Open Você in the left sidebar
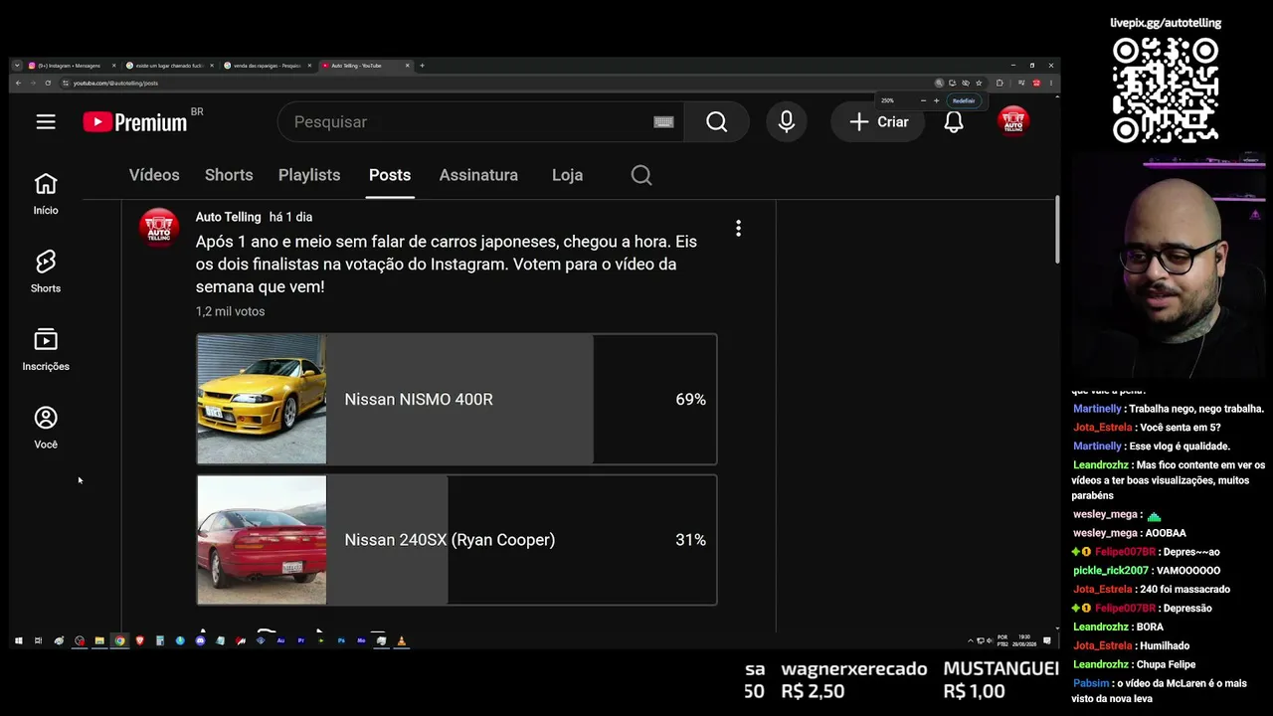Viewport: 1273px width, 716px height. pos(46,428)
